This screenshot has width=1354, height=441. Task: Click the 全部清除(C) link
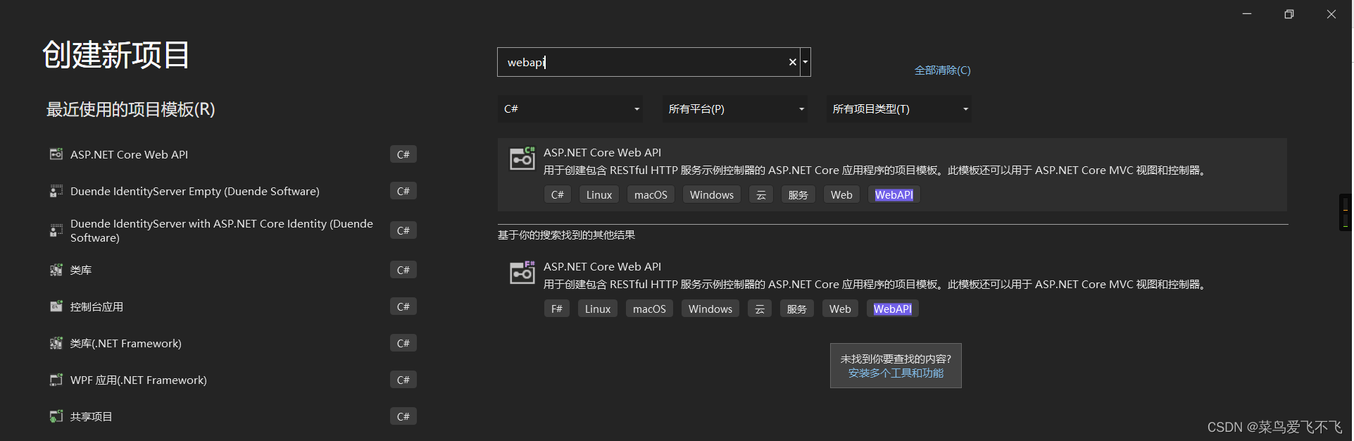(942, 70)
